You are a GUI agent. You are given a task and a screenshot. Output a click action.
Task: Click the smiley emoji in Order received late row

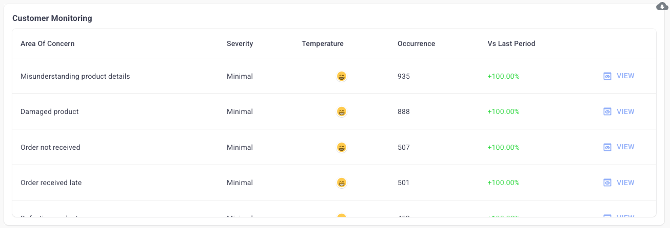342,183
